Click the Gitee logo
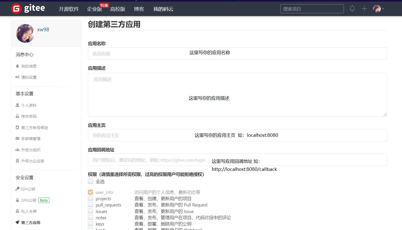402x230 pixels. [28, 8]
